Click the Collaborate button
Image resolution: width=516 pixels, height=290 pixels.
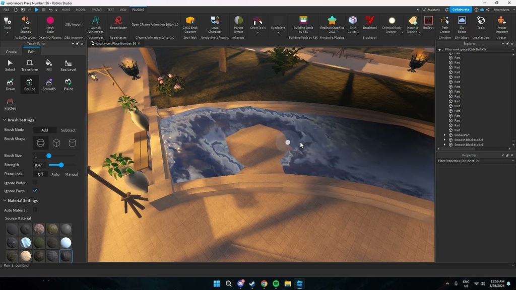[461, 9]
